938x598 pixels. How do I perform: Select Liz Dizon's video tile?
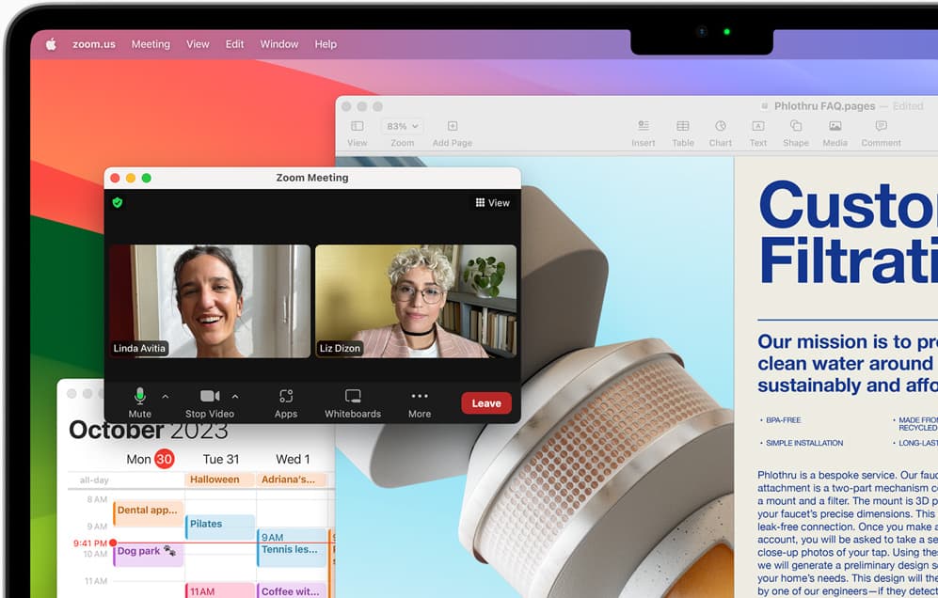click(x=416, y=302)
